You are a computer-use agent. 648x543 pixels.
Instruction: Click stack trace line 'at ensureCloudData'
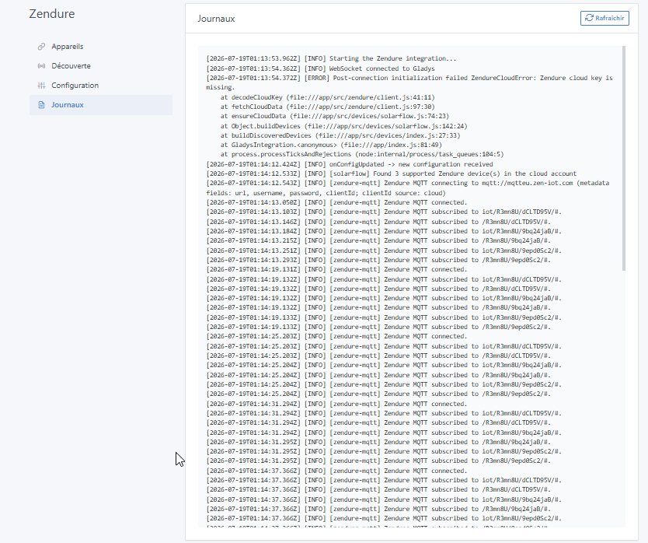pyautogui.click(x=334, y=116)
